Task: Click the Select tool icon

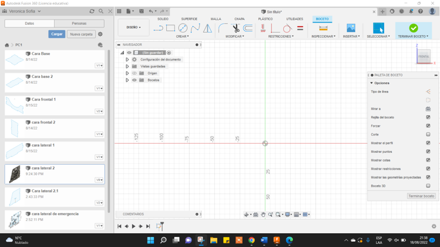Action: [378, 28]
